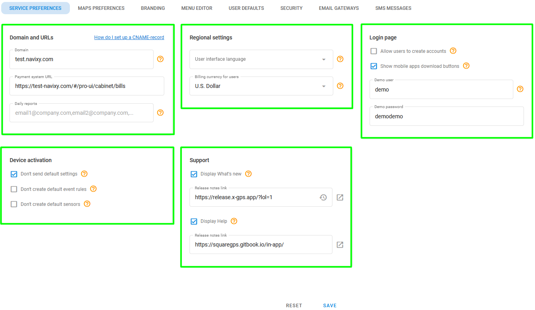Go to the Security tab
This screenshot has width=535, height=310.
[x=291, y=8]
